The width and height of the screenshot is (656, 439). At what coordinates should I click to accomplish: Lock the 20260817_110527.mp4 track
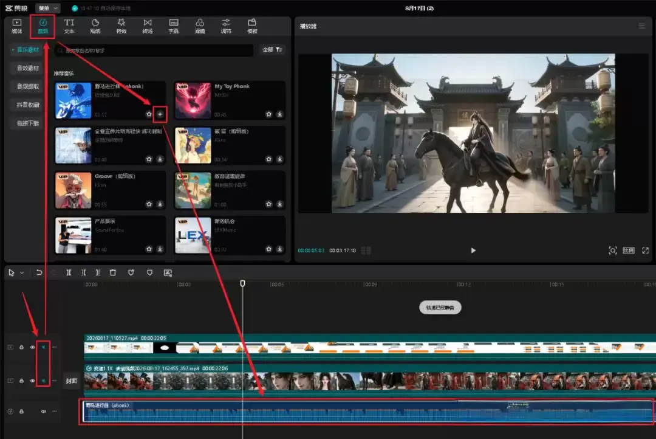(21, 347)
